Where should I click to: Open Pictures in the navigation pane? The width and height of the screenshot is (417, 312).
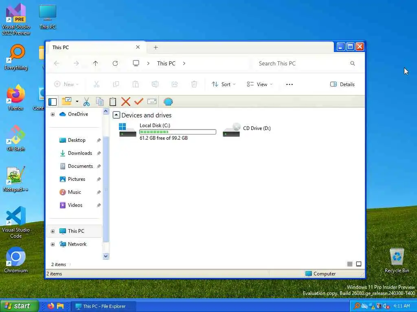coord(76,179)
